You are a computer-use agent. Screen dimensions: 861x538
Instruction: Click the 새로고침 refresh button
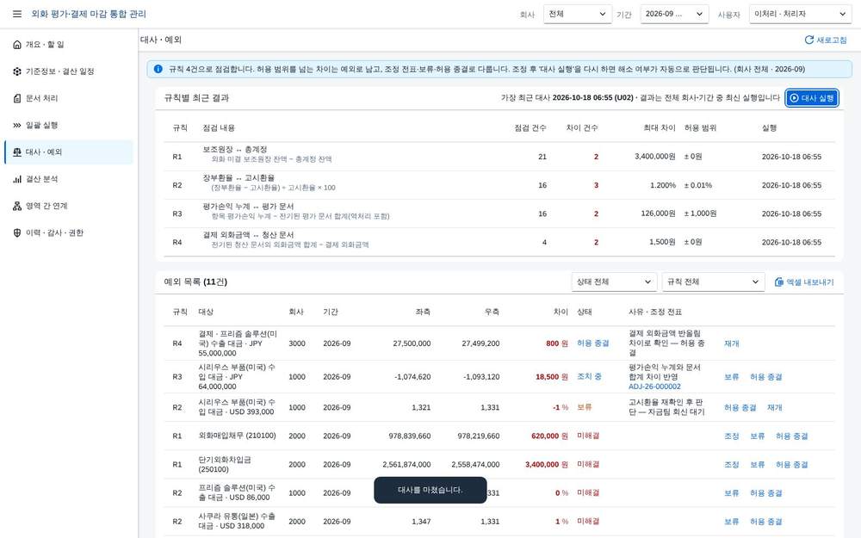coord(826,40)
